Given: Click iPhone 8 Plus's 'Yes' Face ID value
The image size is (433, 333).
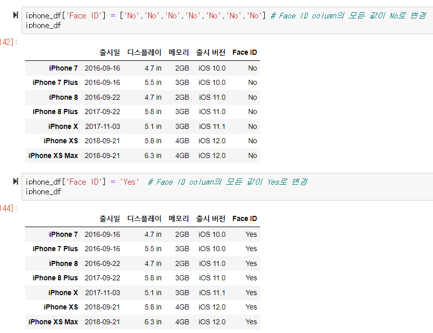Looking at the screenshot, I should point(252,278).
